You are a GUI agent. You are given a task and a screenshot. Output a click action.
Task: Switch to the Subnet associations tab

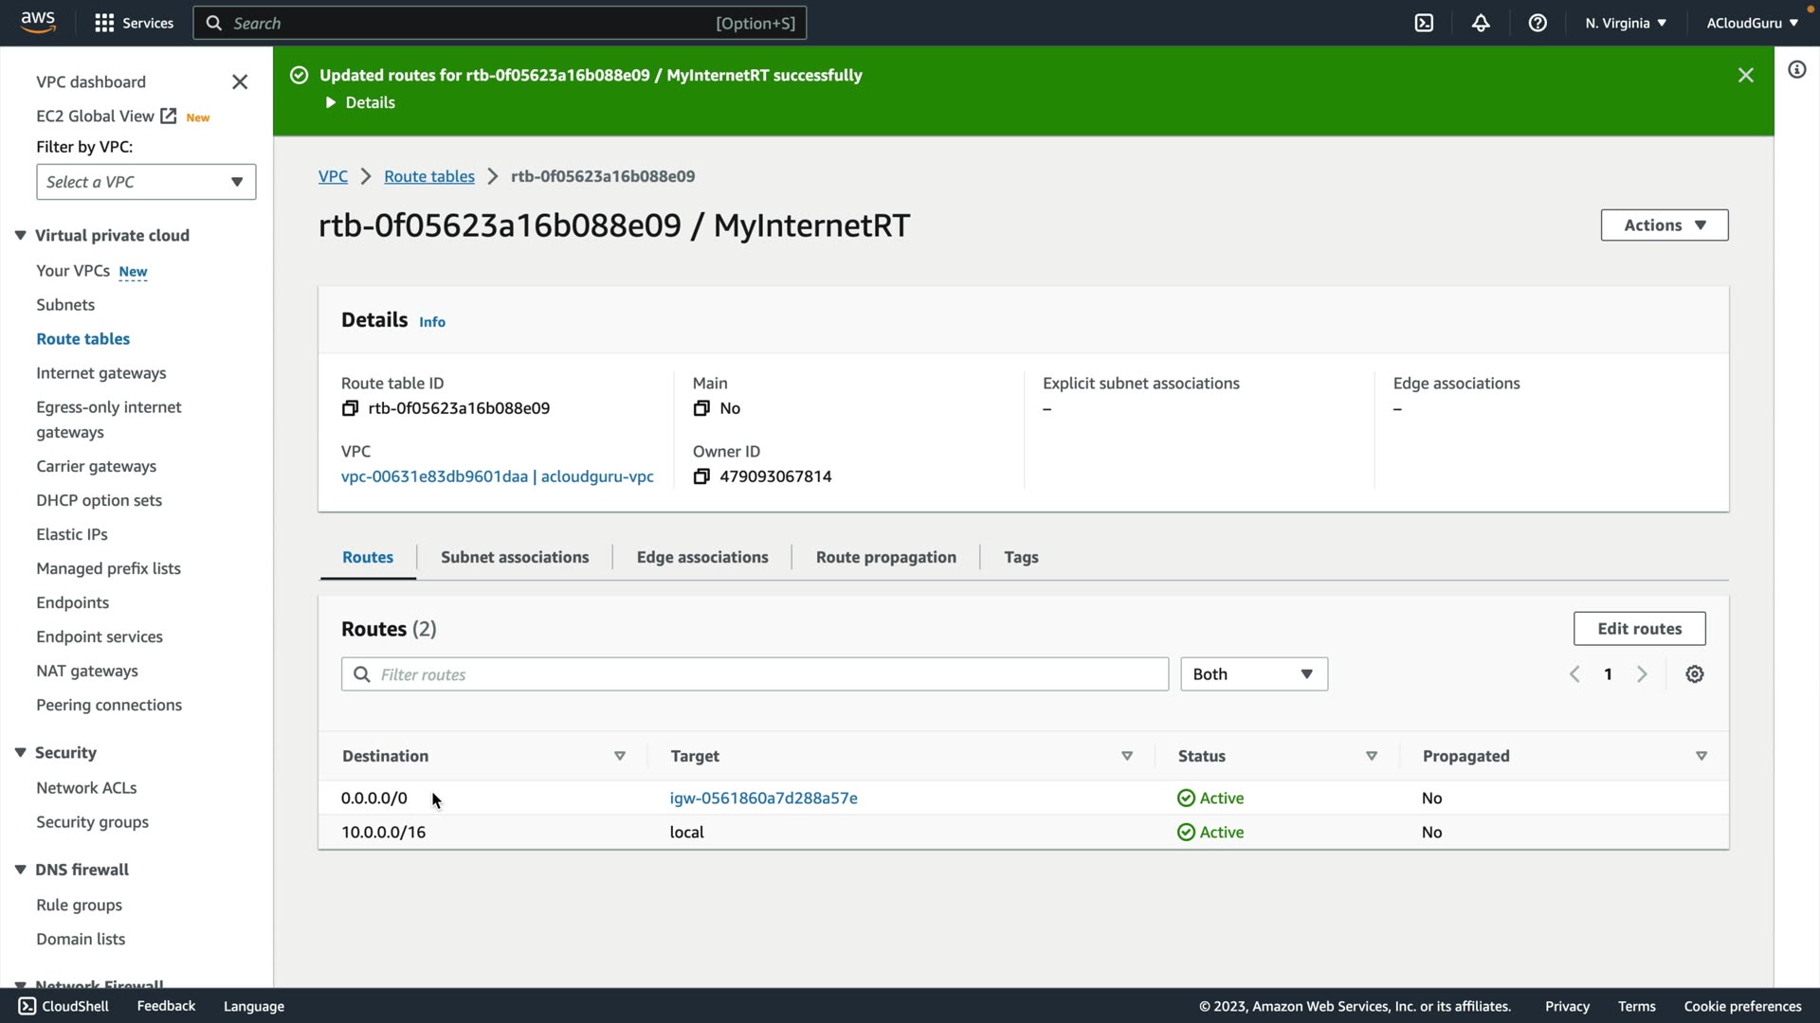(x=515, y=557)
